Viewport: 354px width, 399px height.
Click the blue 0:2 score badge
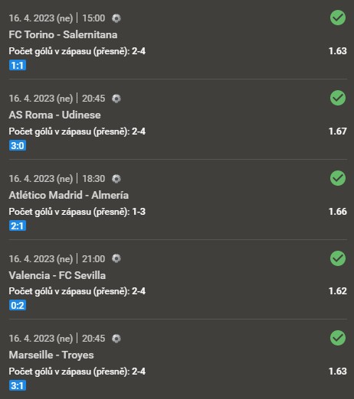[18, 305]
